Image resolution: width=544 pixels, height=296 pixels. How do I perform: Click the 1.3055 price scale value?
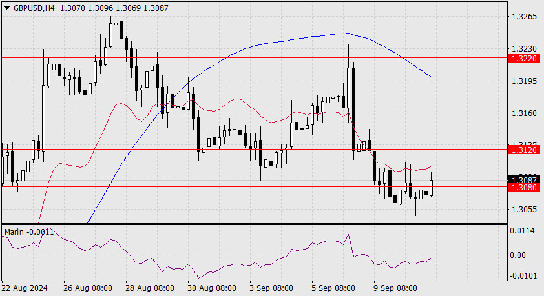click(524, 209)
